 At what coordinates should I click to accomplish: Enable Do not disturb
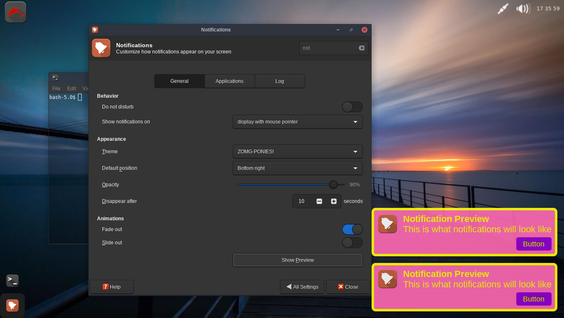(352, 107)
